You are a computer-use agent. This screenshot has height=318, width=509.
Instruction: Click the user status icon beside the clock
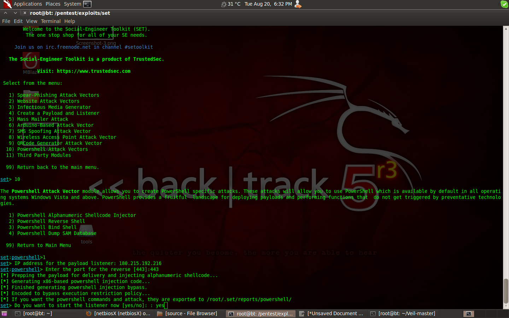(x=298, y=4)
